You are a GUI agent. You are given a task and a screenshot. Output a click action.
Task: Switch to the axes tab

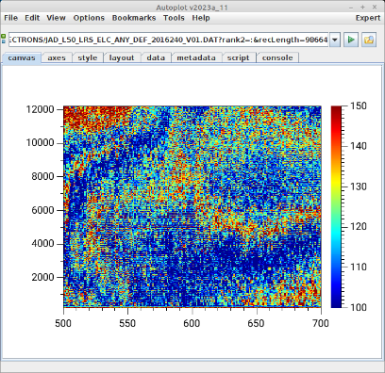coord(57,57)
